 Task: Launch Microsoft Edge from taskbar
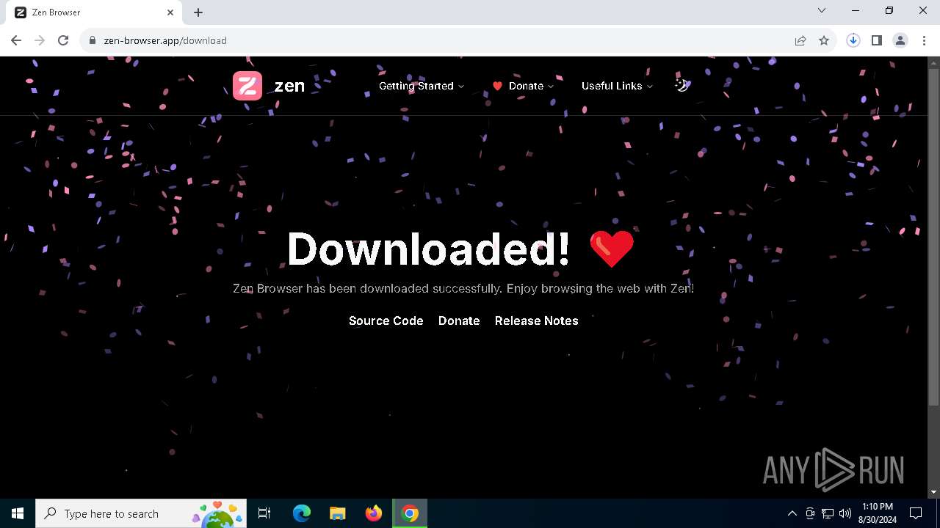302,513
